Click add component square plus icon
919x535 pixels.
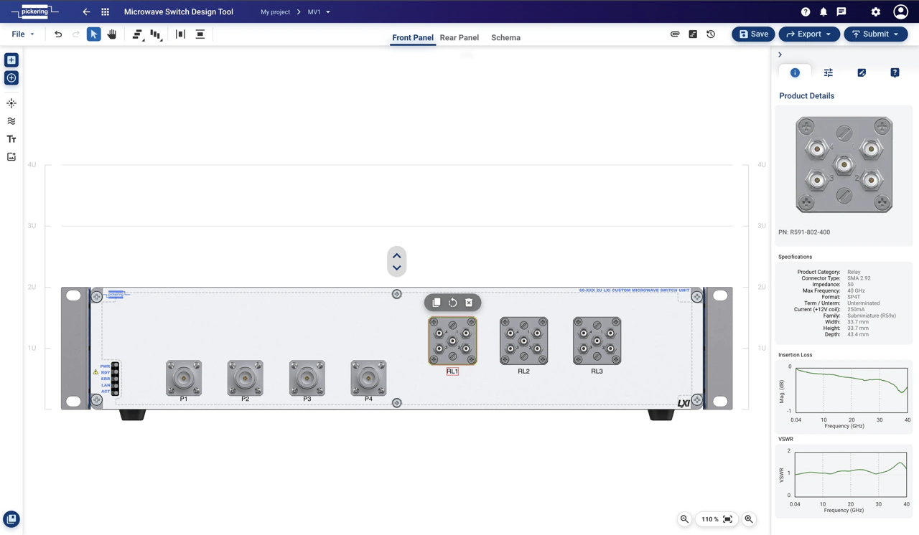pyautogui.click(x=11, y=60)
